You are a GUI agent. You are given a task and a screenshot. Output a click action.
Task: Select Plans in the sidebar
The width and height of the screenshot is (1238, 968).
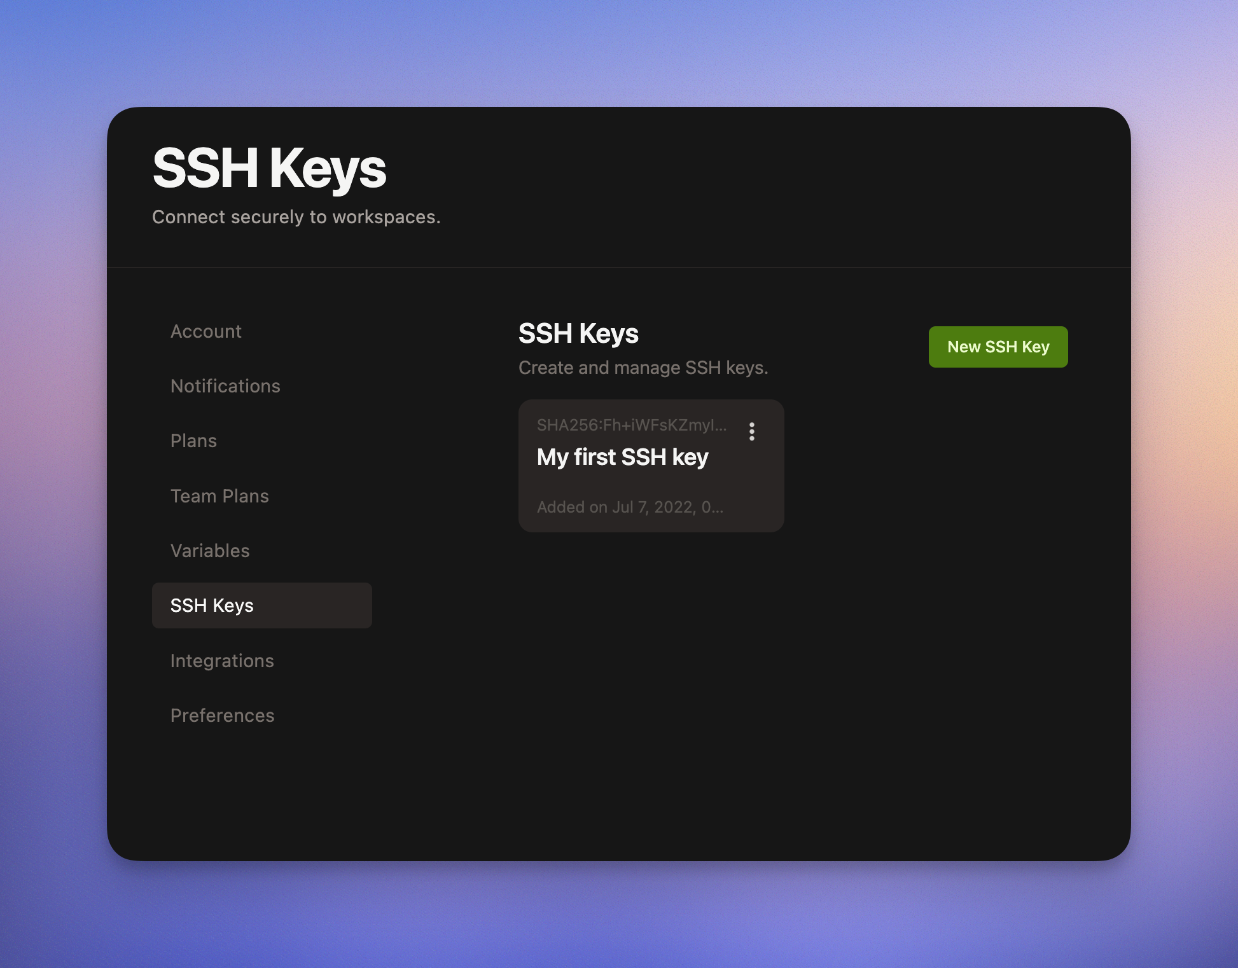pyautogui.click(x=193, y=441)
